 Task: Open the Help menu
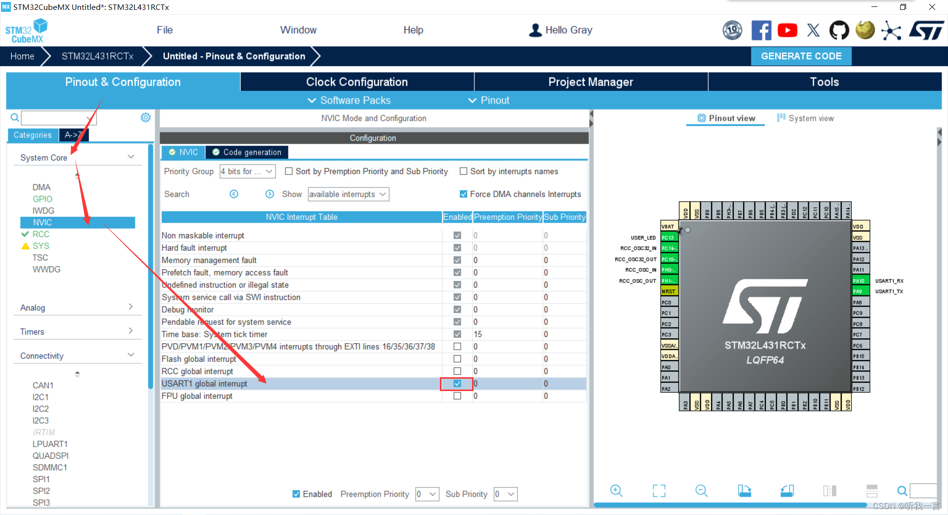(413, 30)
